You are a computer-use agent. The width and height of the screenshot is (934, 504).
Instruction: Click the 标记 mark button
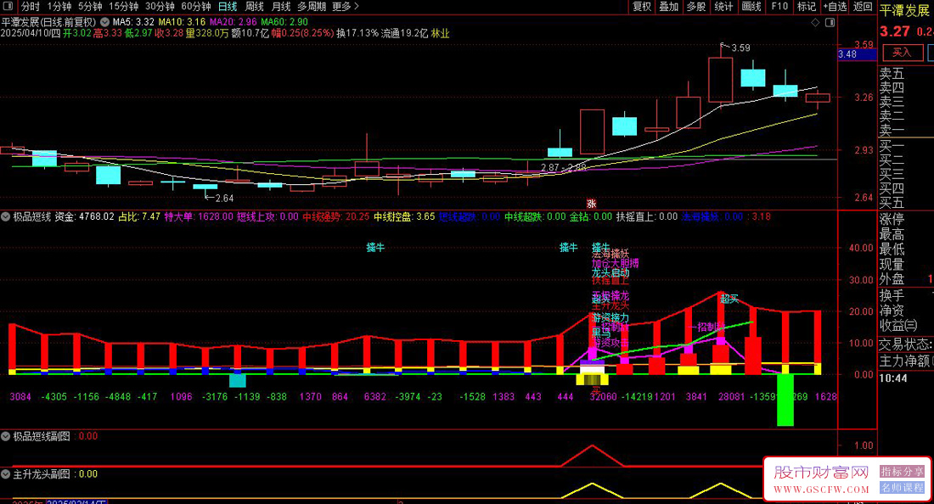807,7
